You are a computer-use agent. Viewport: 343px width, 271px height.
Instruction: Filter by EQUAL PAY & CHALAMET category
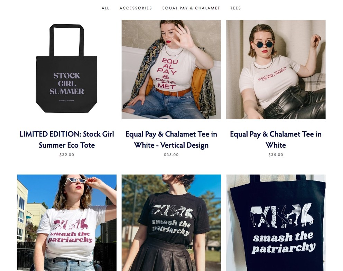(x=191, y=8)
